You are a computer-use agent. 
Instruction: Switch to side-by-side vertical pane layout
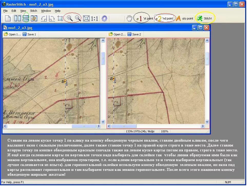coord(17,18)
